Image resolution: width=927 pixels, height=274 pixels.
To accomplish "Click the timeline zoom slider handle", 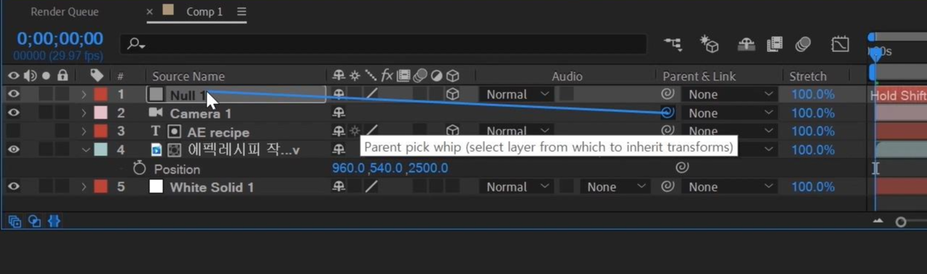I will click(901, 222).
